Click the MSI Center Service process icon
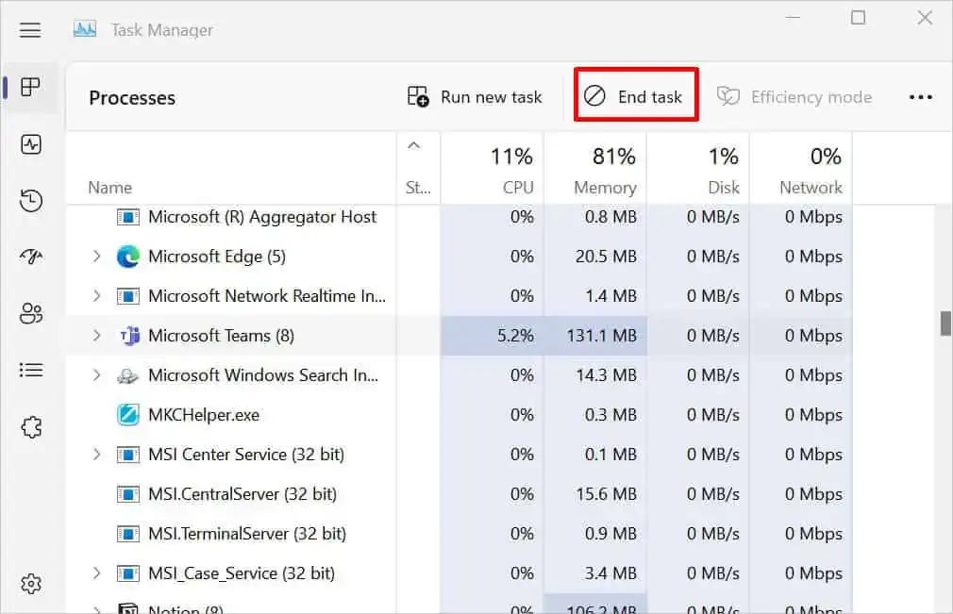 [128, 455]
